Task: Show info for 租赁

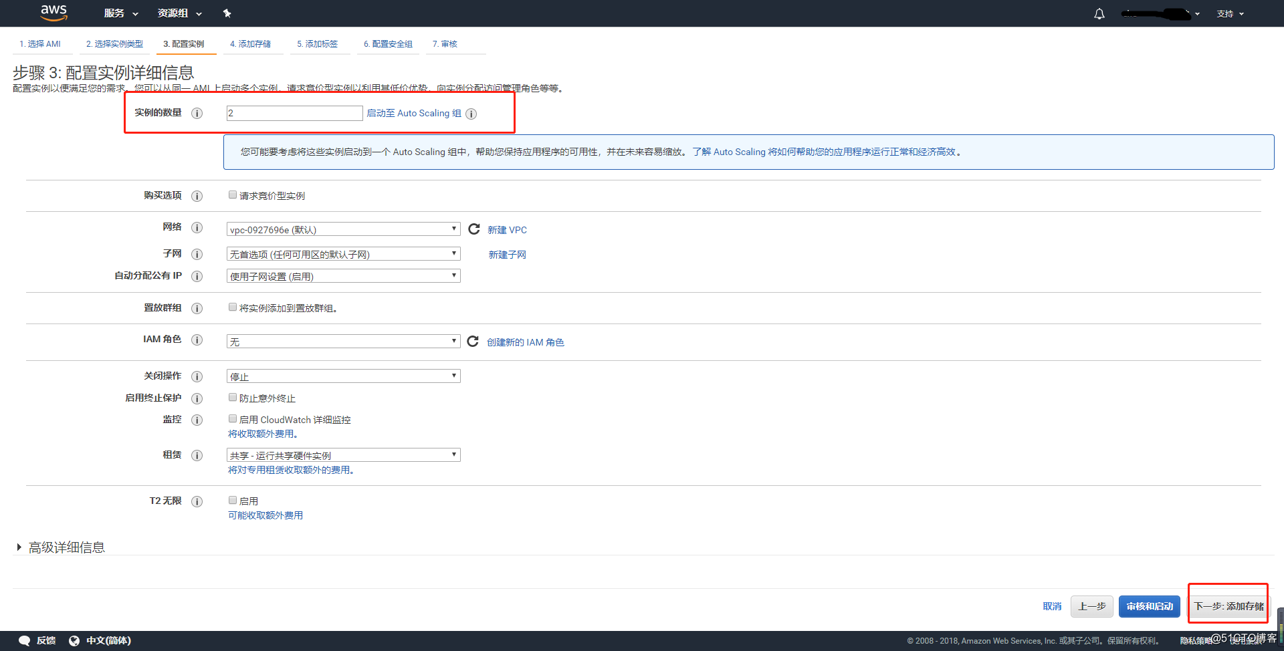Action: point(197,455)
